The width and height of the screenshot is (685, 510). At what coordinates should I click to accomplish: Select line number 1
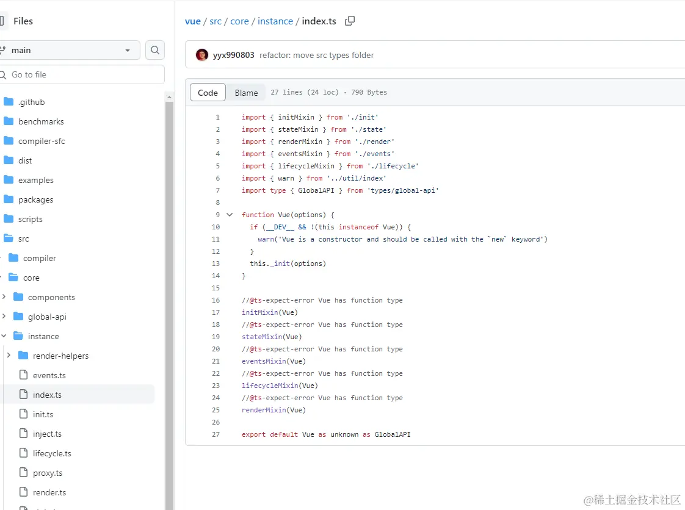pyautogui.click(x=217, y=118)
